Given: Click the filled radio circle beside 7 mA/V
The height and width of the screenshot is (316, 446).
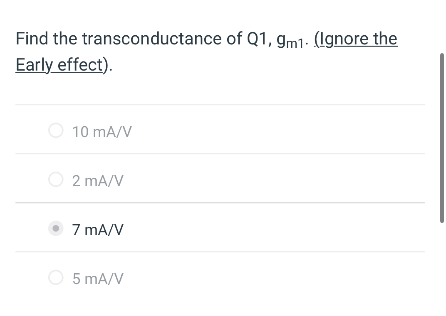Looking at the screenshot, I should tap(56, 228).
